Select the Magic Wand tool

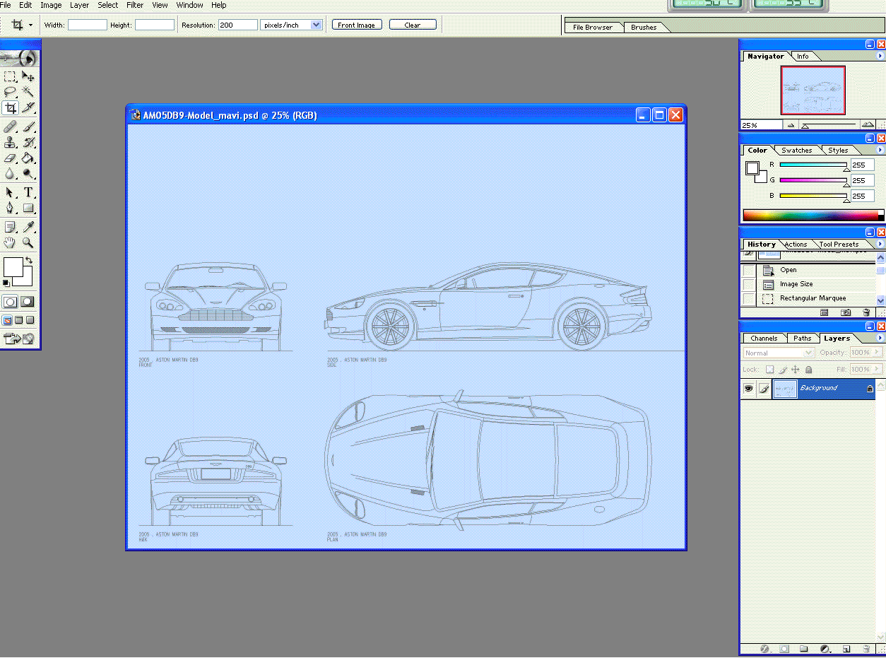coord(28,92)
